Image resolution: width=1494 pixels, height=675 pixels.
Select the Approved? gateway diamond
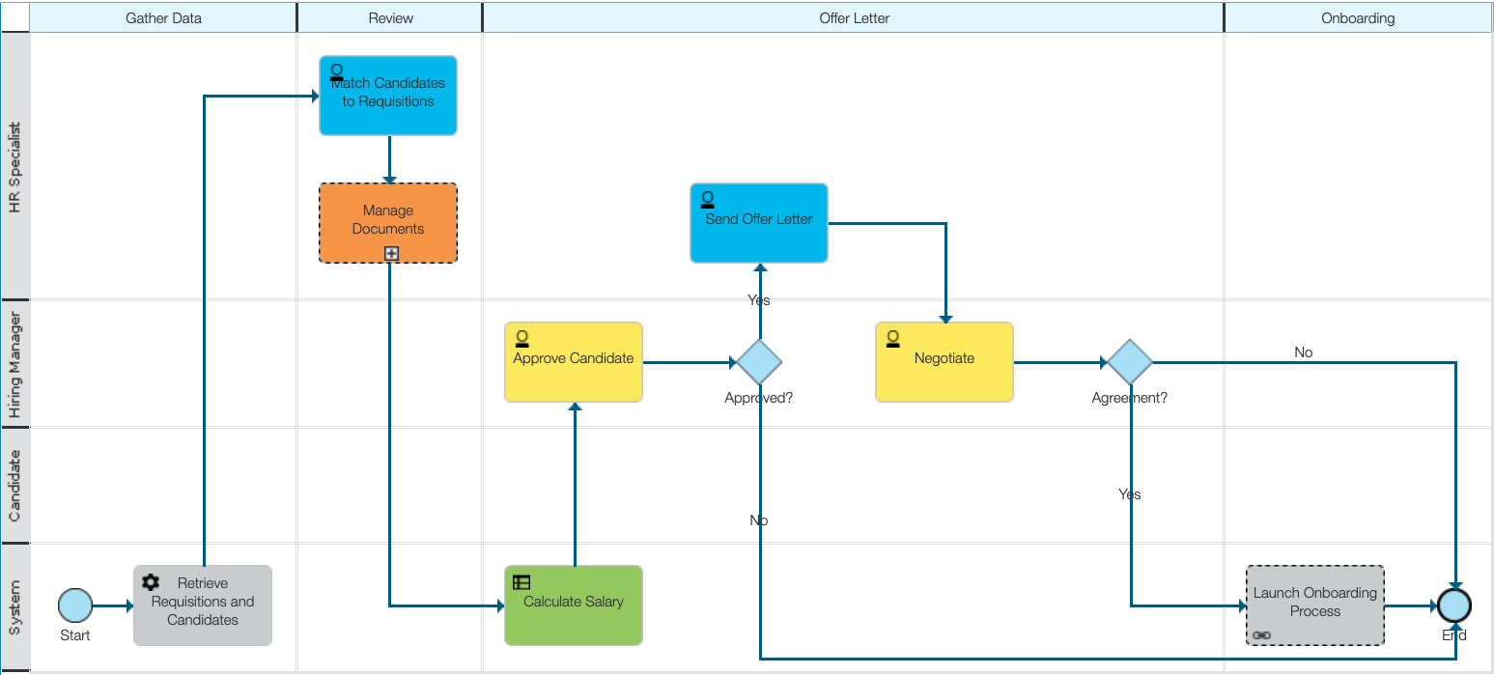click(x=759, y=362)
